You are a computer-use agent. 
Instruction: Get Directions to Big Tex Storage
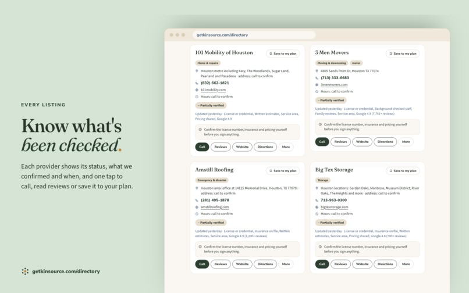click(385, 264)
